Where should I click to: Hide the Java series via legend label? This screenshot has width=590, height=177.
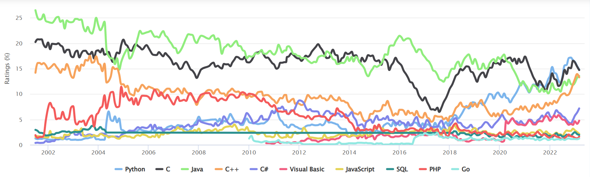(x=197, y=169)
